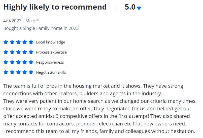Click fifth star of Process expertise rating
This screenshot has height=138, width=203.
tap(31, 52)
